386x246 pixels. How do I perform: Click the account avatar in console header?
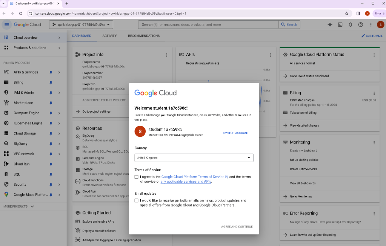[x=381, y=24]
